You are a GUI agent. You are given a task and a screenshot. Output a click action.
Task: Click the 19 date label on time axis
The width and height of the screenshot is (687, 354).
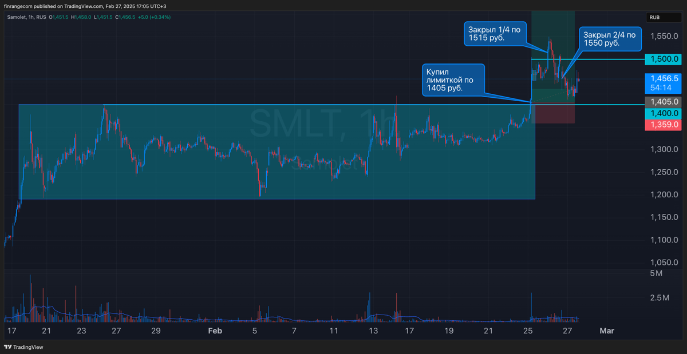tap(449, 331)
